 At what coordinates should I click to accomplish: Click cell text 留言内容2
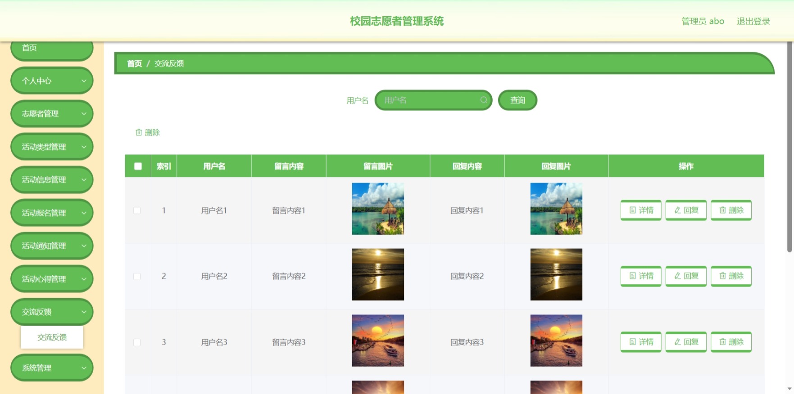(x=289, y=276)
